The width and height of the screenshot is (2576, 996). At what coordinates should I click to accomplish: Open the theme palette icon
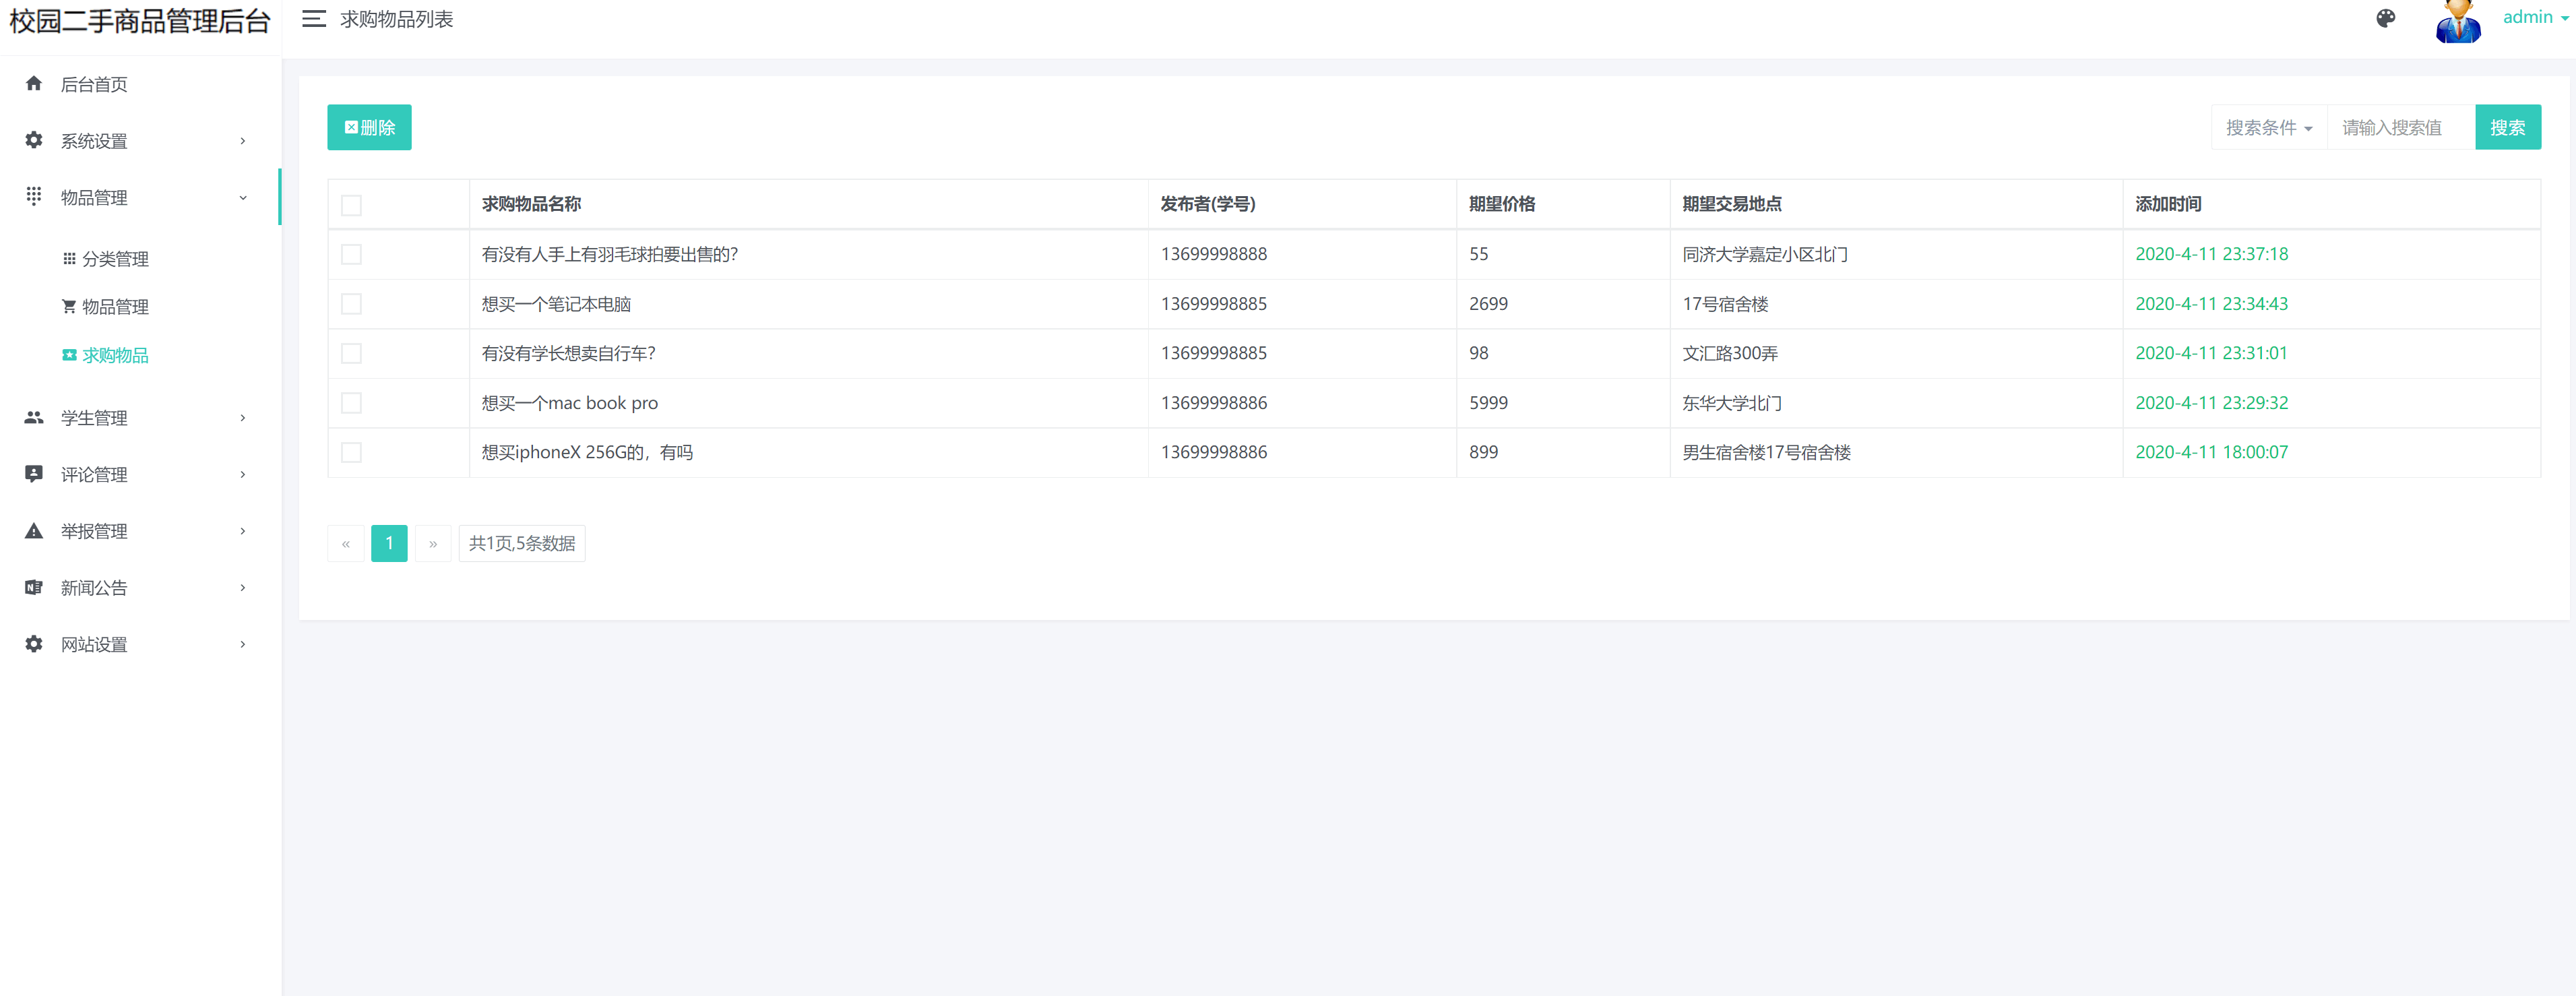point(2385,19)
